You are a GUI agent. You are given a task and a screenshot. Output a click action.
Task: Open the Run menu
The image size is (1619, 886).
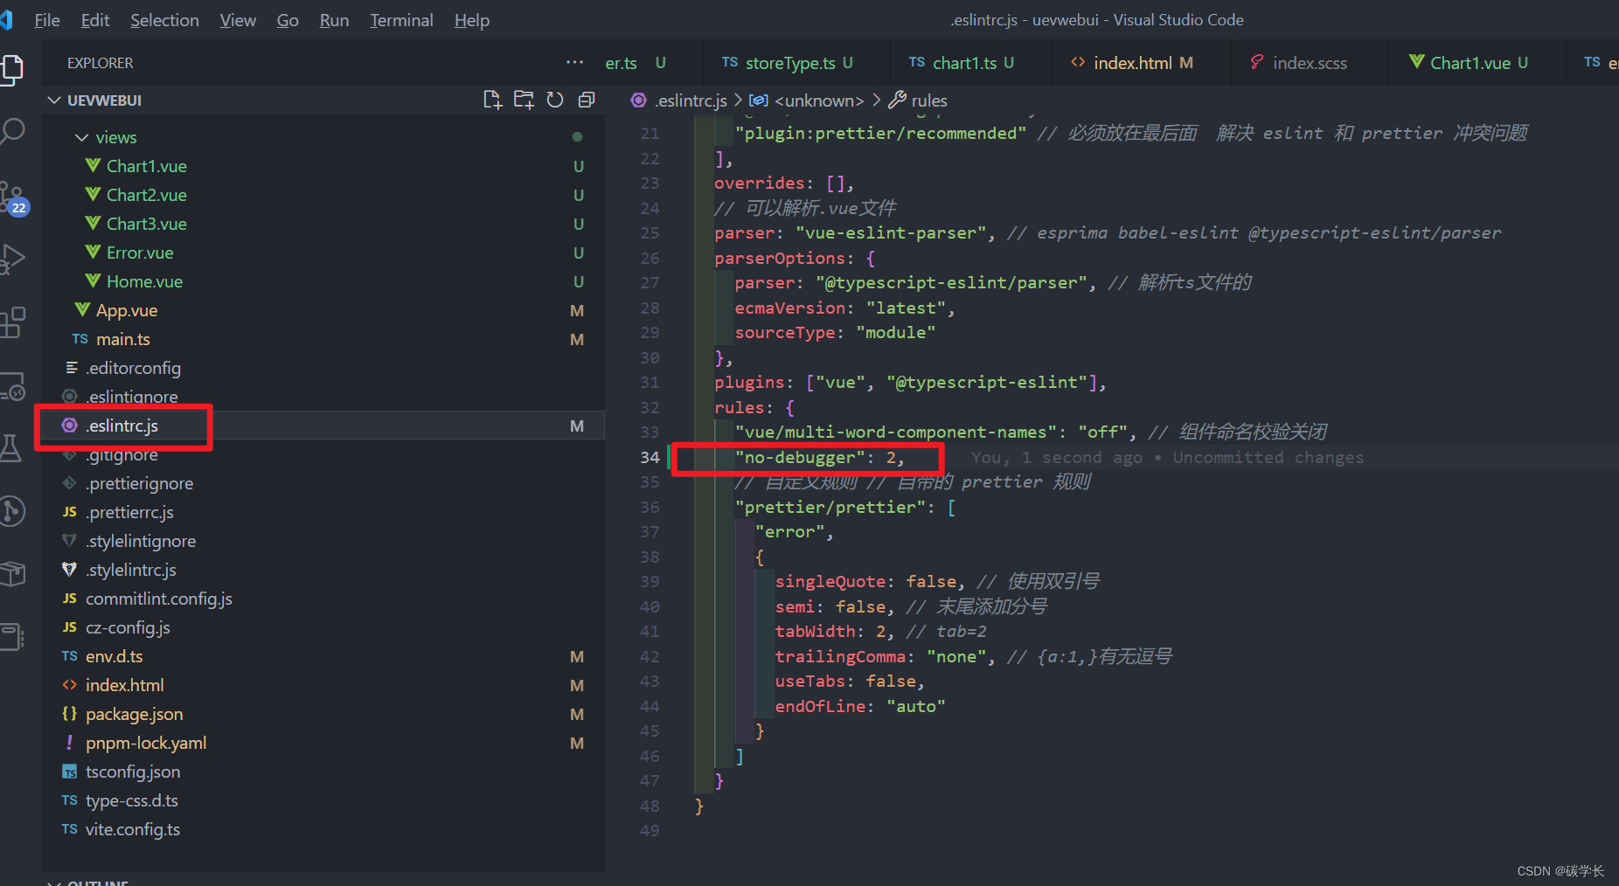(334, 20)
